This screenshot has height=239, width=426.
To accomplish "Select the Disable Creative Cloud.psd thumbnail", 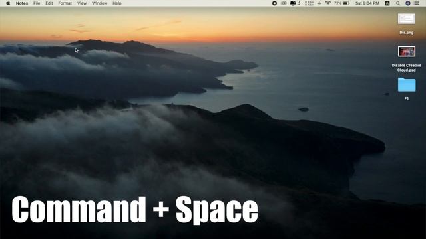I will coord(407,52).
